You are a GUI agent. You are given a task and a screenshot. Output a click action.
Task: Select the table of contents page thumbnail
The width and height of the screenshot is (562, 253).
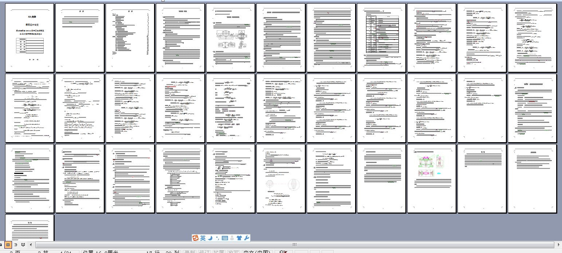130,38
